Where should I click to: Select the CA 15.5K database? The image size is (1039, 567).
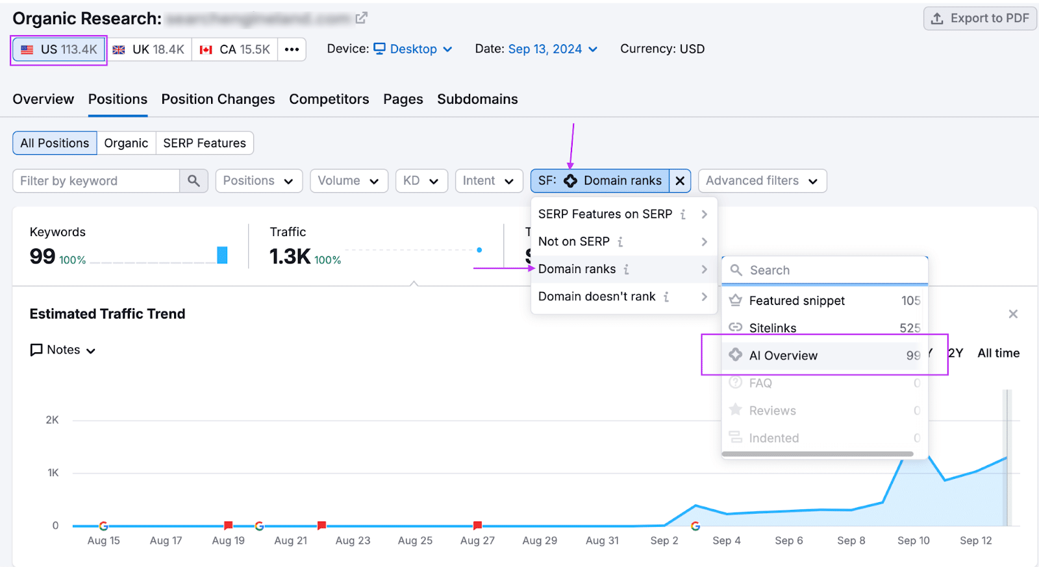tap(235, 49)
